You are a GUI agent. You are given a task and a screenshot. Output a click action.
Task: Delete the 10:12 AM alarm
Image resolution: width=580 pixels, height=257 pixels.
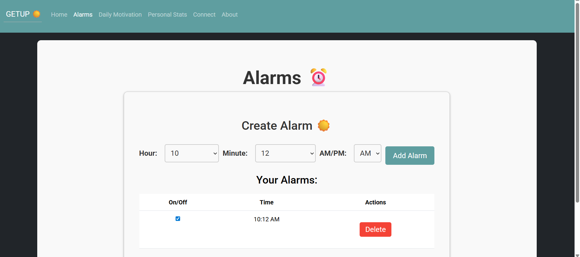(x=375, y=229)
